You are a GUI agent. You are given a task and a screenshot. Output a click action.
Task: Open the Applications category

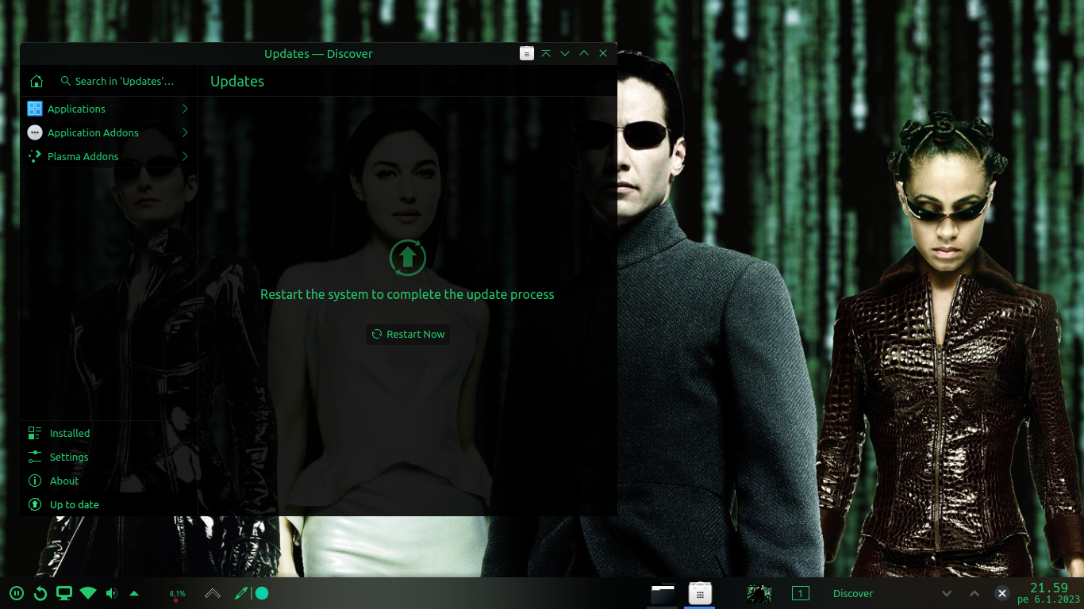coord(109,109)
